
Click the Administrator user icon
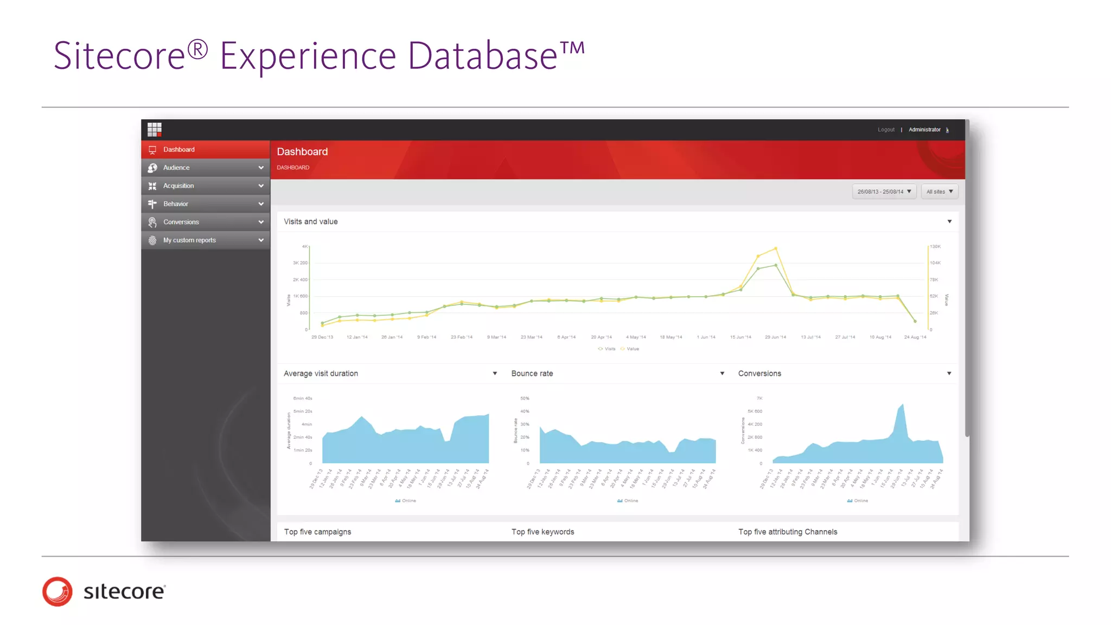coord(947,130)
